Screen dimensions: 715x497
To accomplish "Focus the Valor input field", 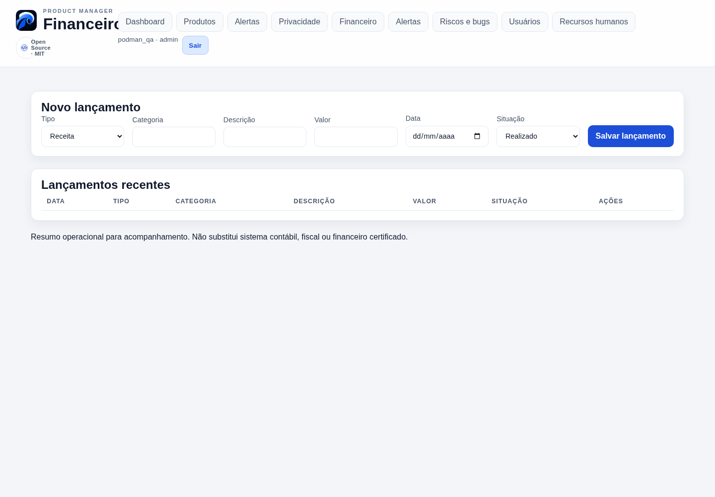I will [x=356, y=137].
